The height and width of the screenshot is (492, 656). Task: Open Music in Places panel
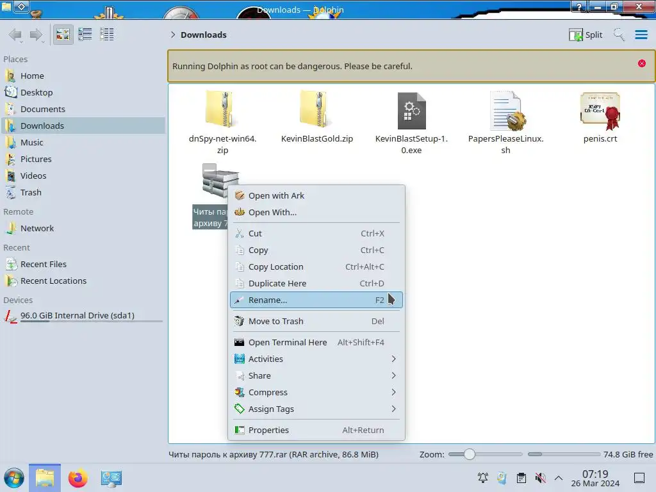(83, 143)
